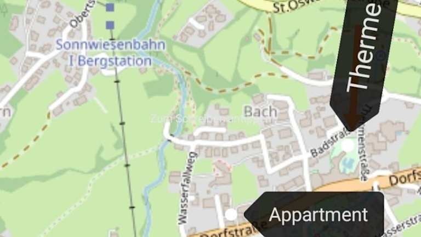Click the faint Zum Schleierwasserfall label

(204, 119)
